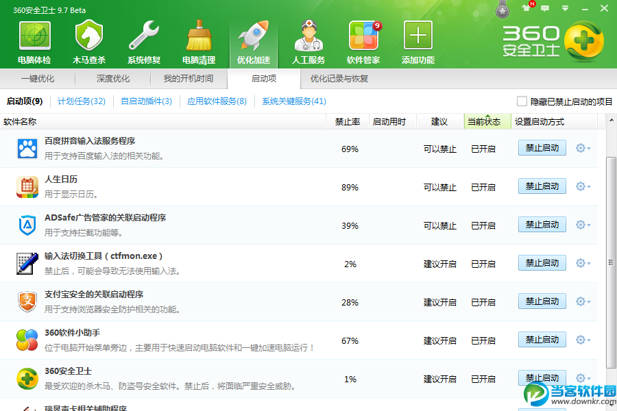Click 69% value in 百度拼音 row
Viewport: 617px width, 411px height.
(350, 149)
